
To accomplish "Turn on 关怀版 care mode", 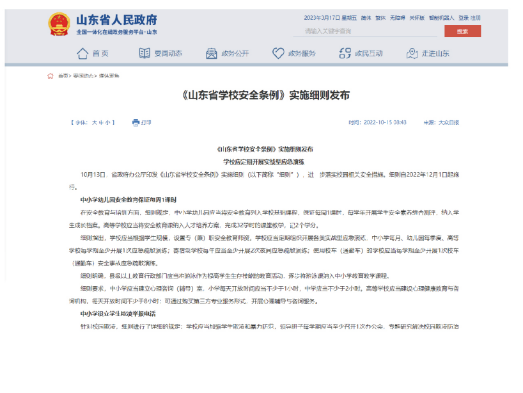I will pos(418,18).
